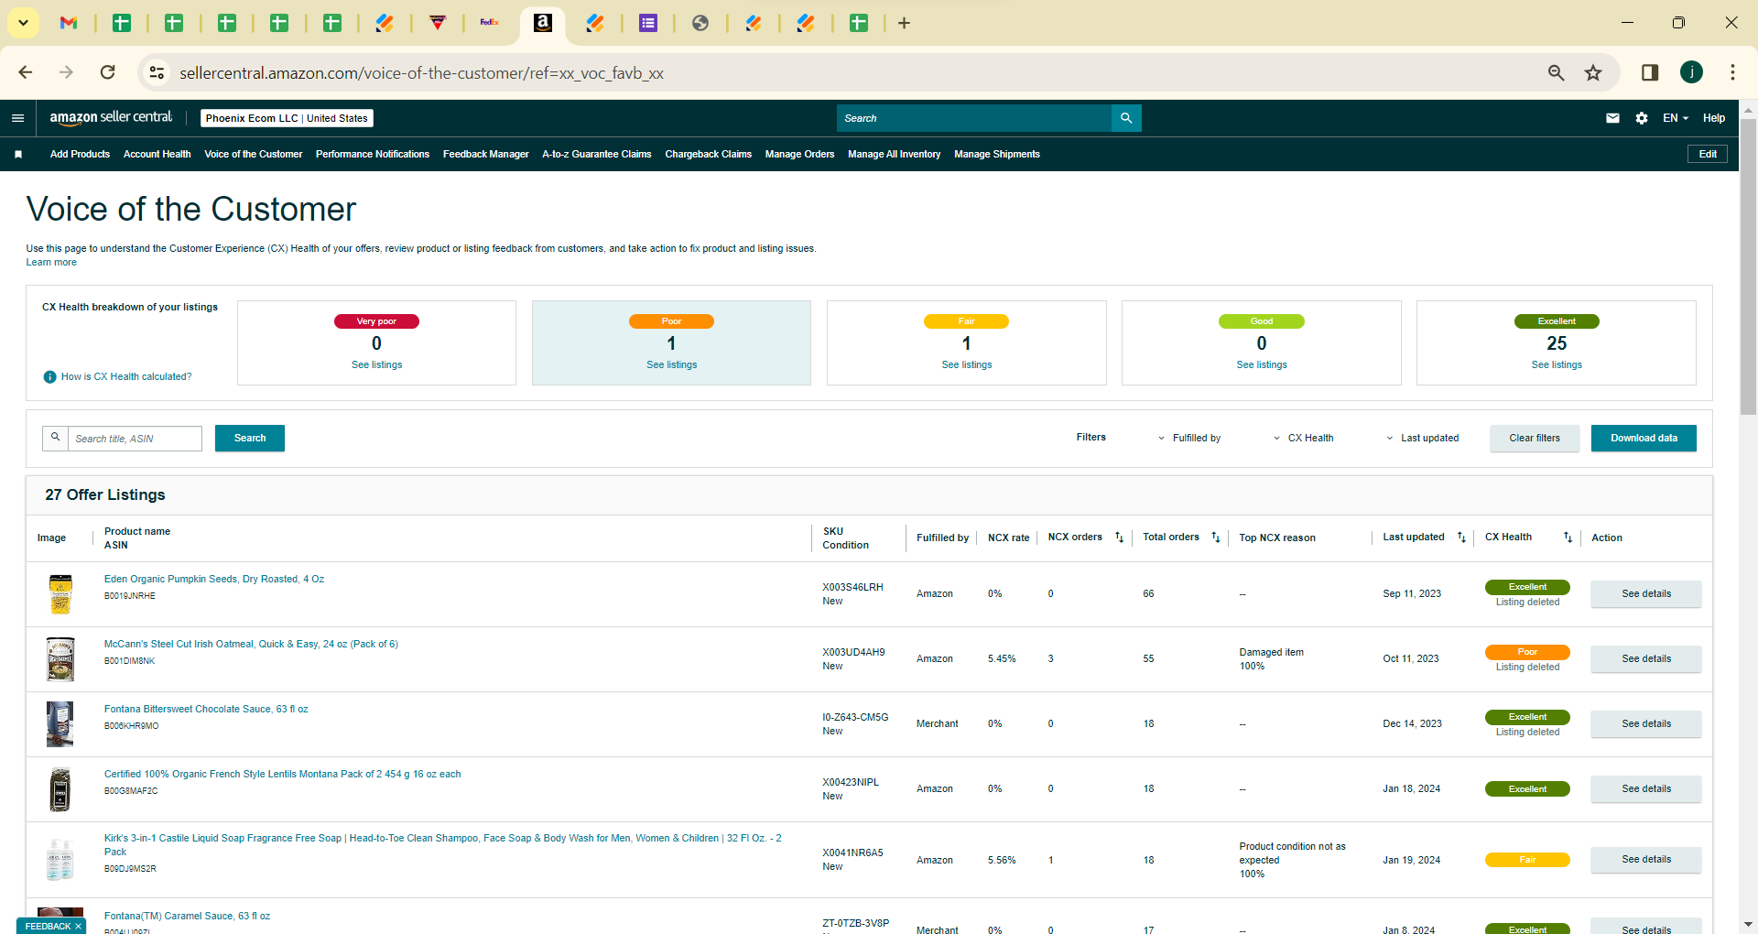
Task: Bookmark this page with the star icon
Action: point(1593,72)
